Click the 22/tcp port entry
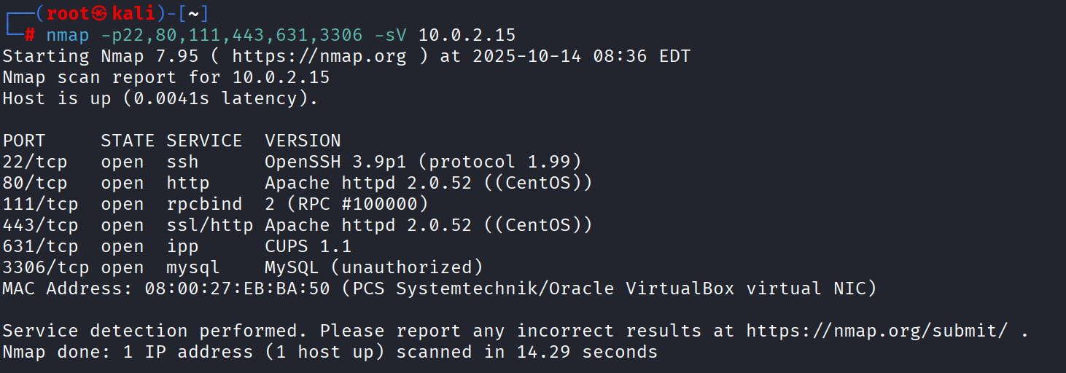1066x373 pixels. point(35,161)
